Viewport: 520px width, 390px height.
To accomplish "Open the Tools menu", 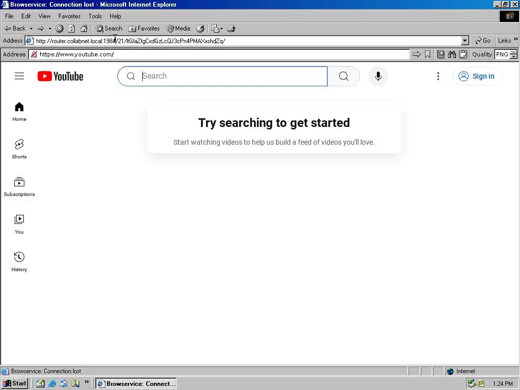I will (x=95, y=16).
